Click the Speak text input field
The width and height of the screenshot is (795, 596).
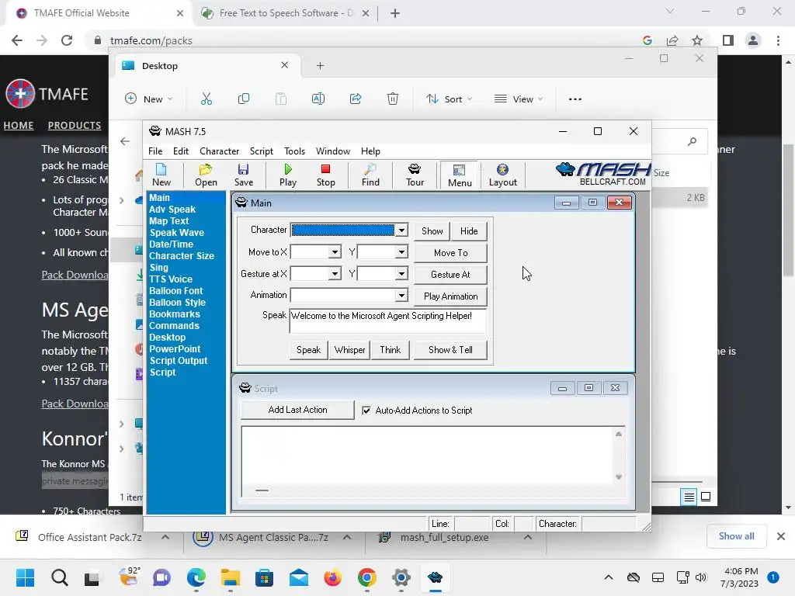tap(388, 321)
